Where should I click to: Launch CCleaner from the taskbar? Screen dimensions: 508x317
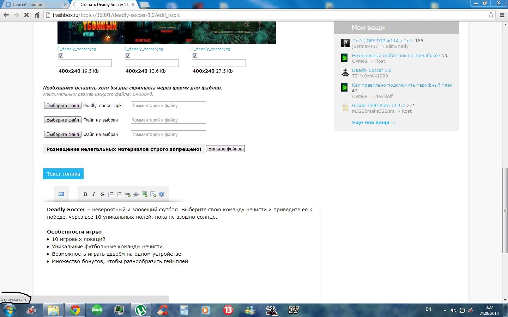pyautogui.click(x=163, y=310)
